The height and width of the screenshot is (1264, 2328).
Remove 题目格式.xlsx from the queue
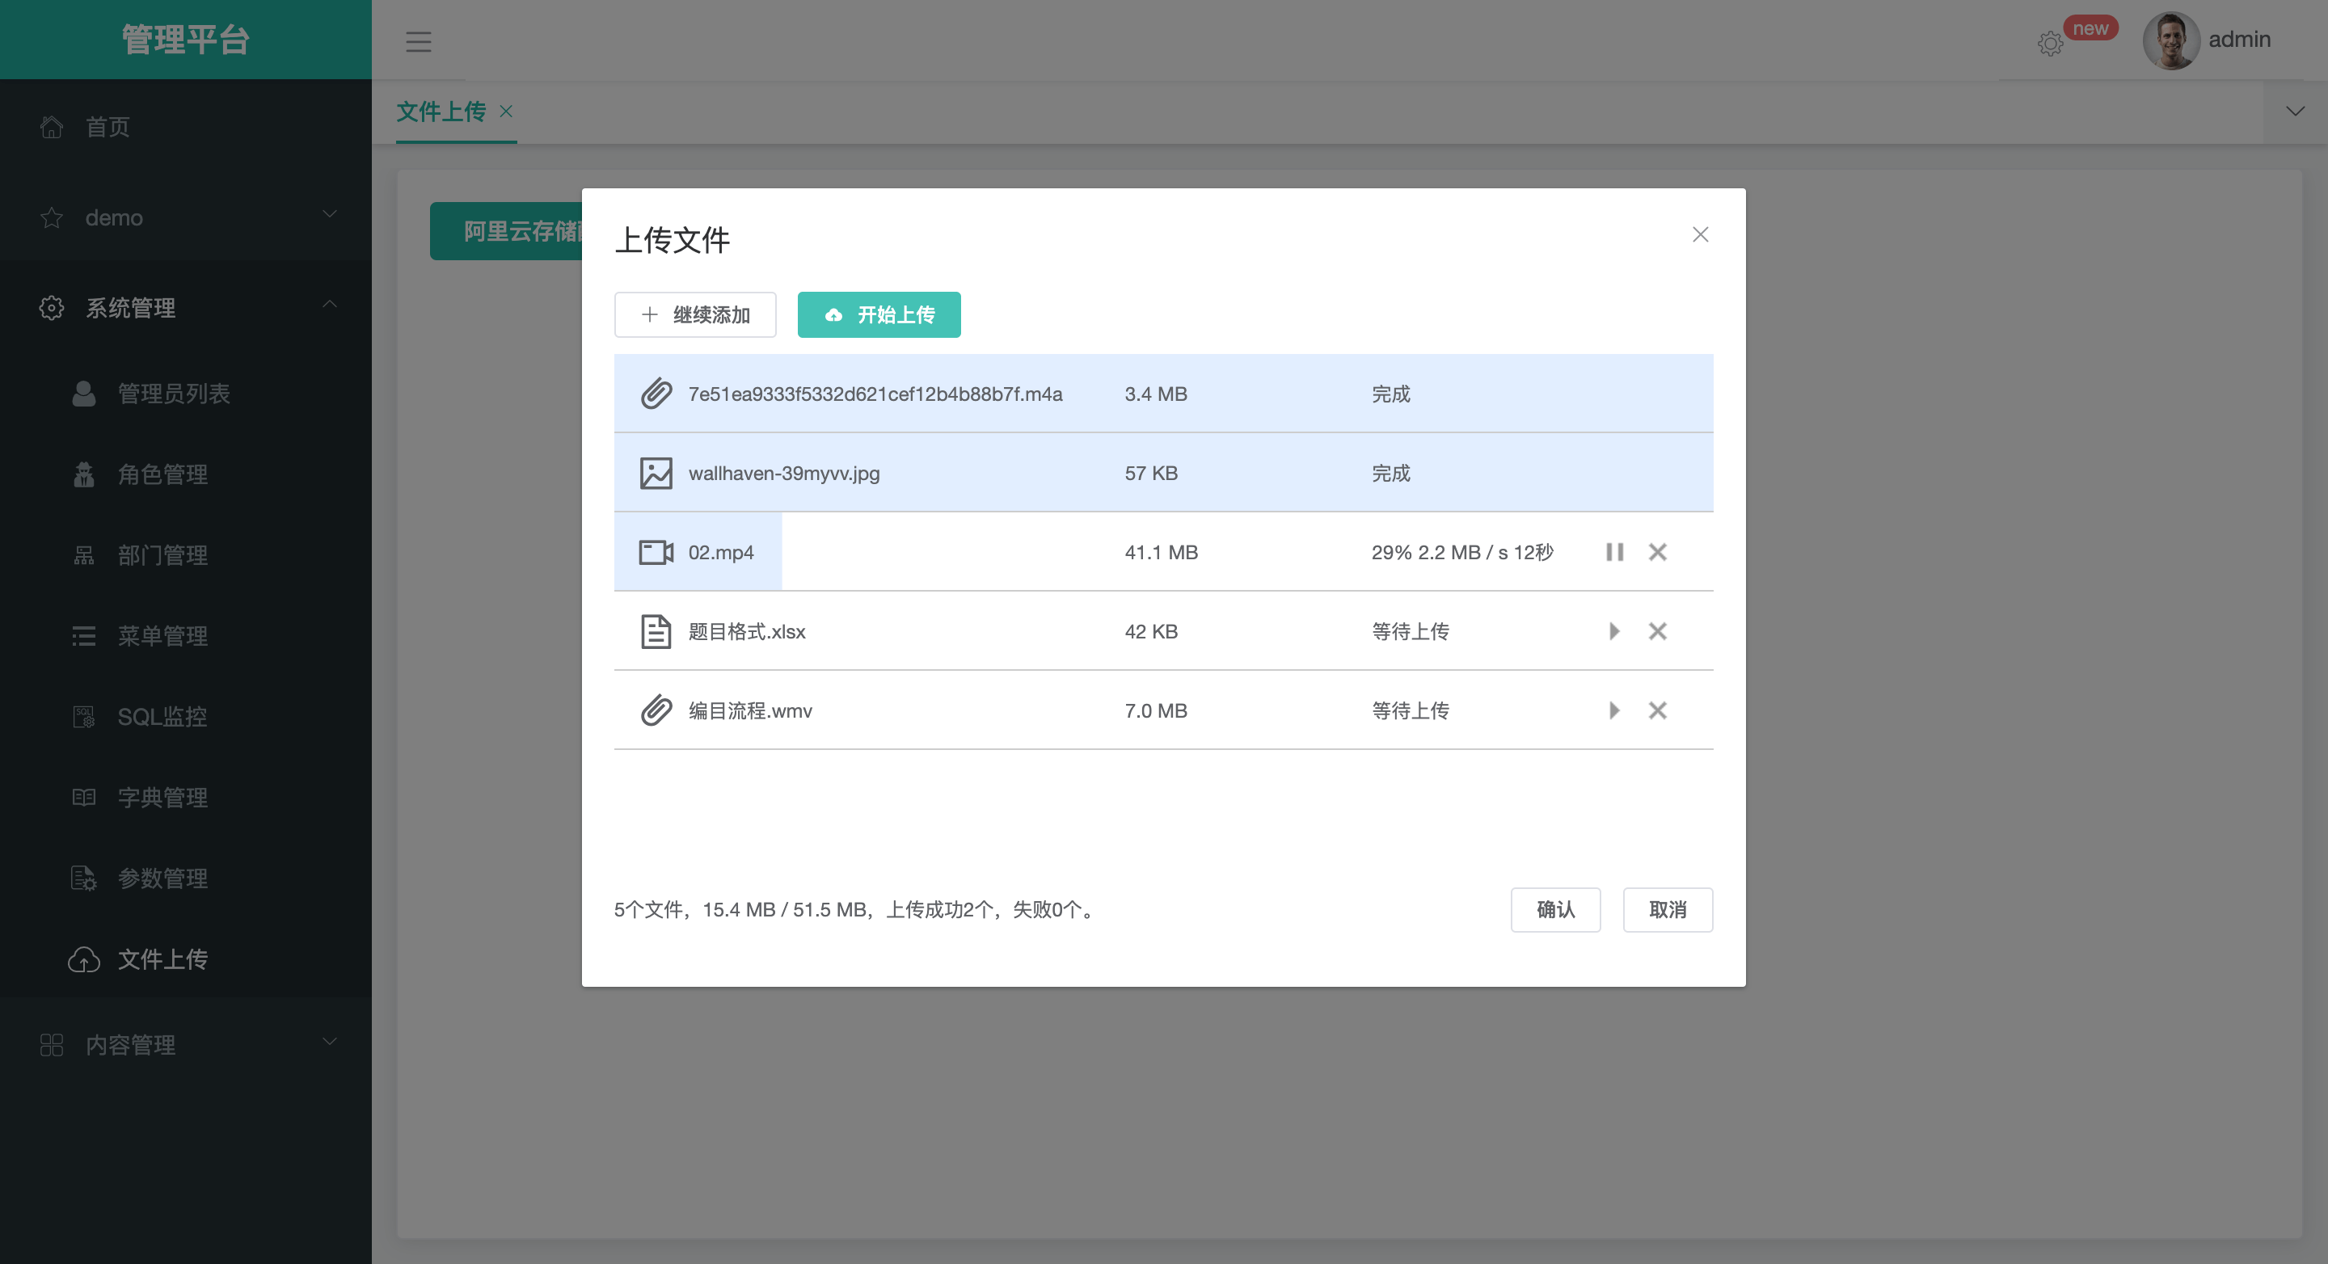click(x=1656, y=631)
